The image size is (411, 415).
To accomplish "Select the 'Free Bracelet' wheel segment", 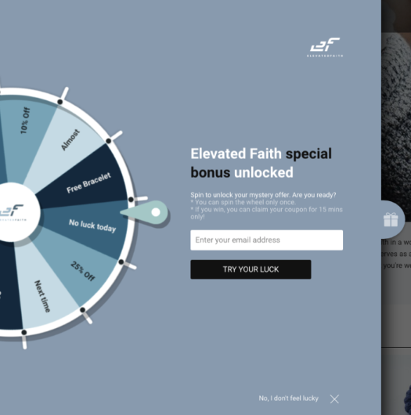I will point(88,182).
